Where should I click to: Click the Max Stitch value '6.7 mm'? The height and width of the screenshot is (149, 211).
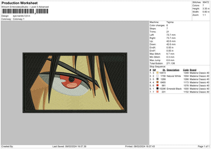pyautogui.click(x=170, y=54)
